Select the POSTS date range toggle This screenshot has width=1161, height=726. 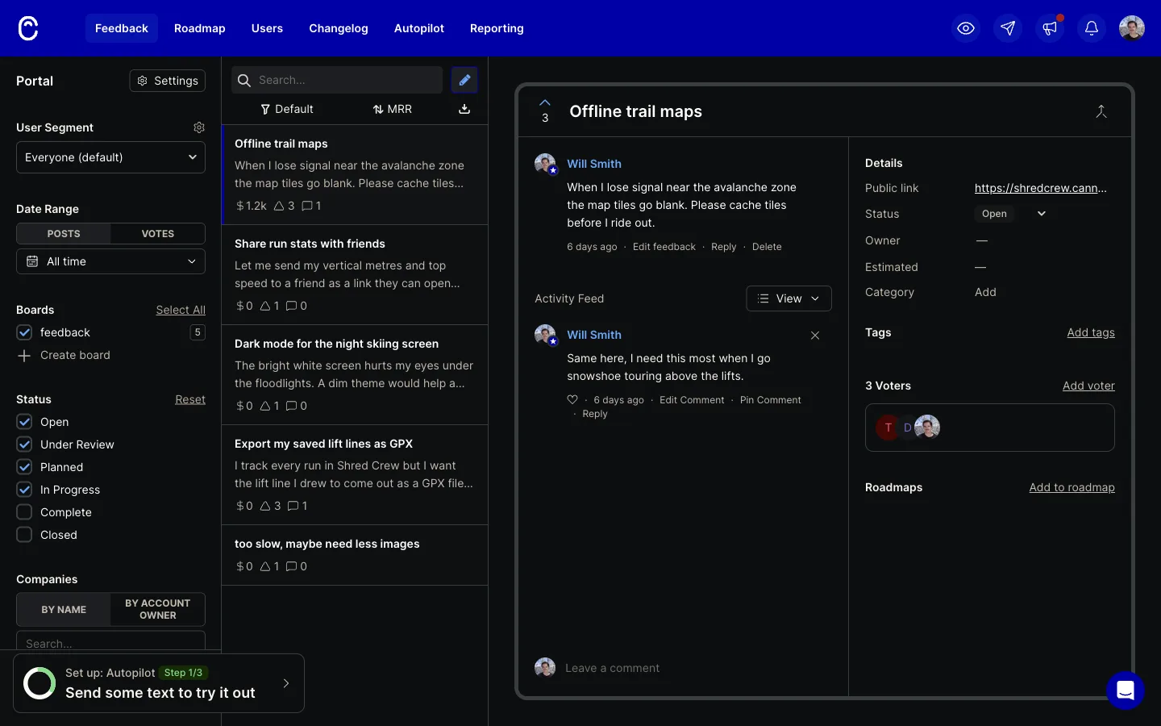pyautogui.click(x=64, y=234)
